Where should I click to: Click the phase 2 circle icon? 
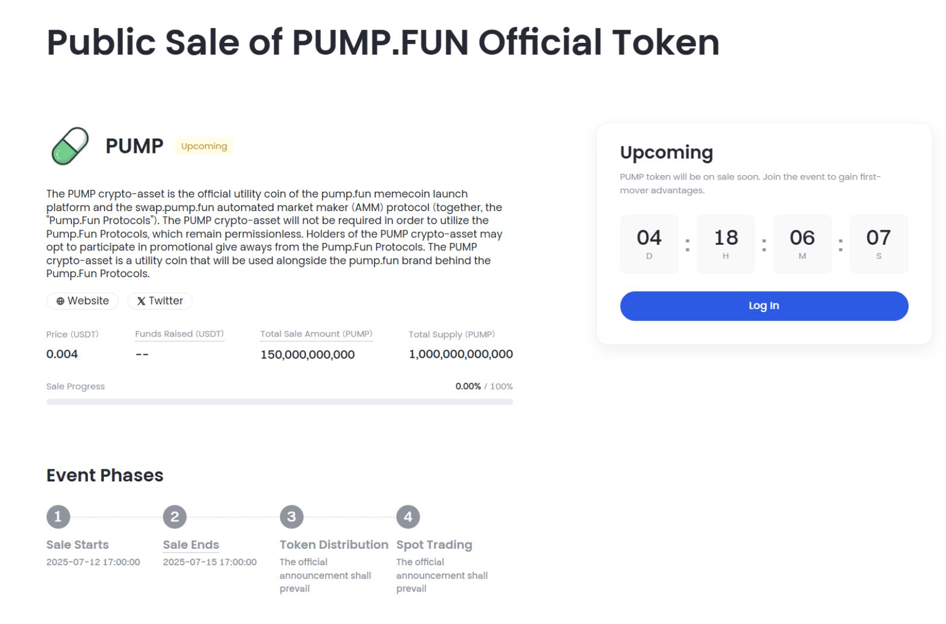pyautogui.click(x=175, y=517)
